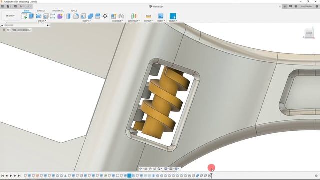Viewport: 320px width, 180px height.
Task: Select the Combine tool
Action: click(91, 16)
